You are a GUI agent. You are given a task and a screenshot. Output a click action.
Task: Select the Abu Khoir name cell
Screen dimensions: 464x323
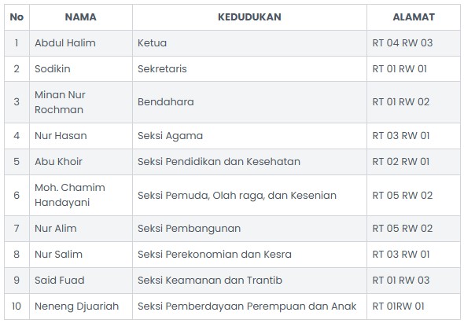point(81,162)
